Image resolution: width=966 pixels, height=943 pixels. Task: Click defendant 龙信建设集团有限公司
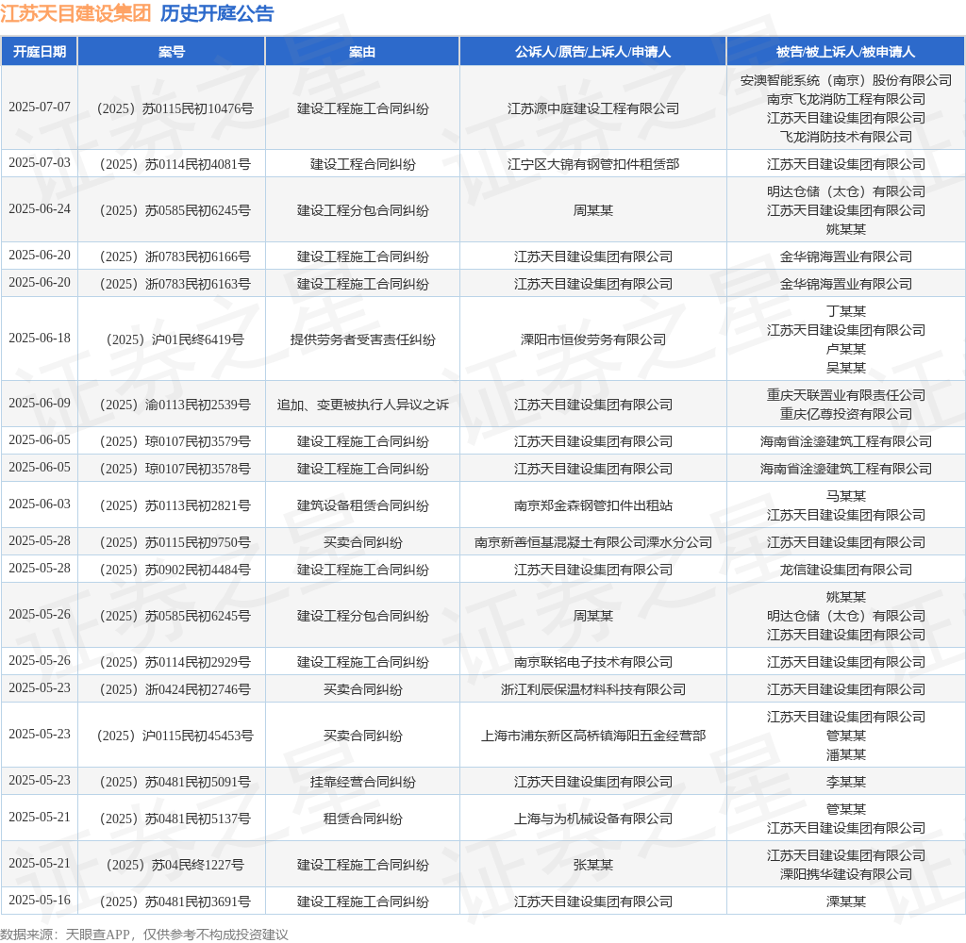click(845, 570)
